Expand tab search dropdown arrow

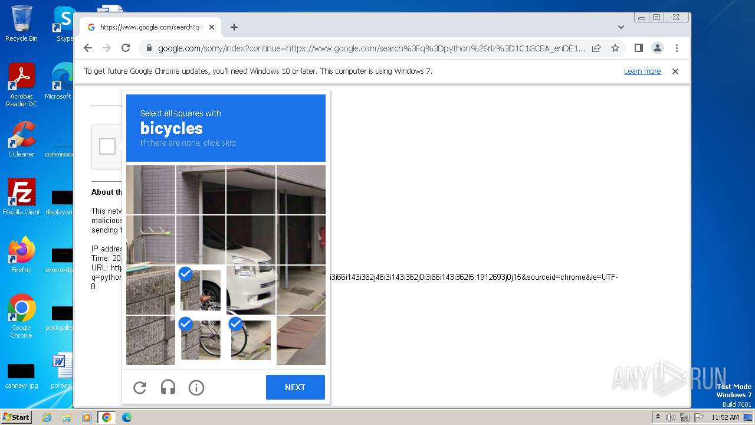click(x=621, y=27)
